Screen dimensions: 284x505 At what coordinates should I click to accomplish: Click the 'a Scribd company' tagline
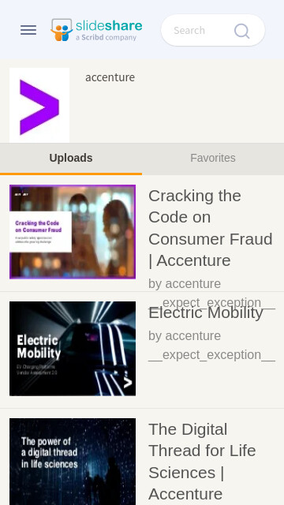pyautogui.click(x=106, y=37)
